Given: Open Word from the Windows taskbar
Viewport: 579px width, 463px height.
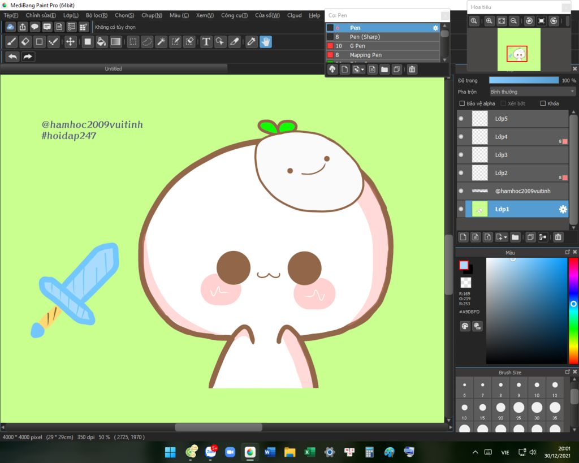Looking at the screenshot, I should pyautogui.click(x=270, y=452).
